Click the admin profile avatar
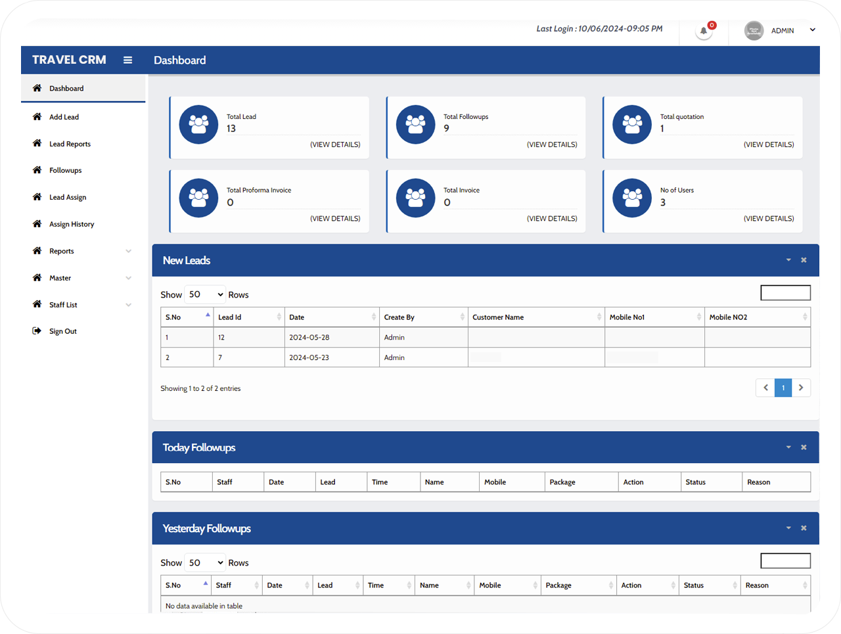 (x=754, y=30)
